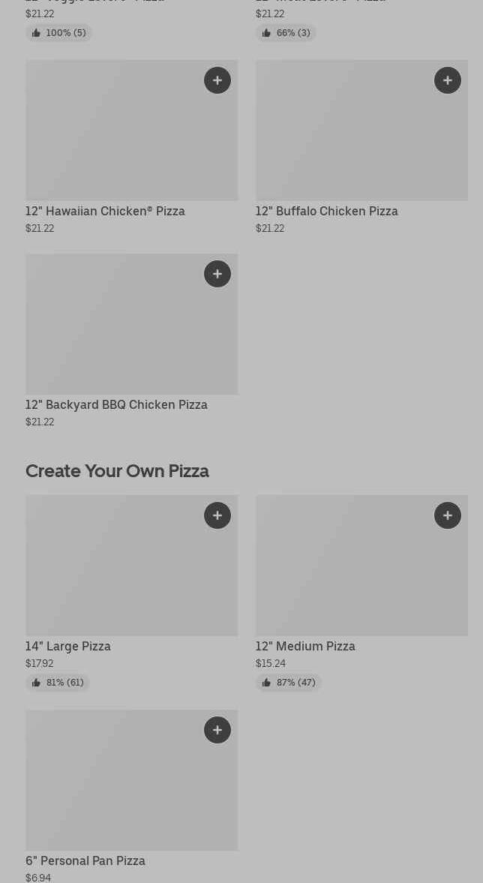This screenshot has height=883, width=483.
Task: Open the 12" Buffalo Chicken Pizza title
Action: pyautogui.click(x=326, y=211)
